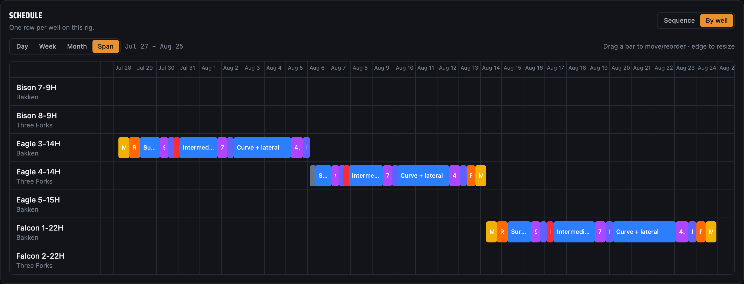Click the Aug 5 column header
The image size is (744, 284).
[x=295, y=68]
